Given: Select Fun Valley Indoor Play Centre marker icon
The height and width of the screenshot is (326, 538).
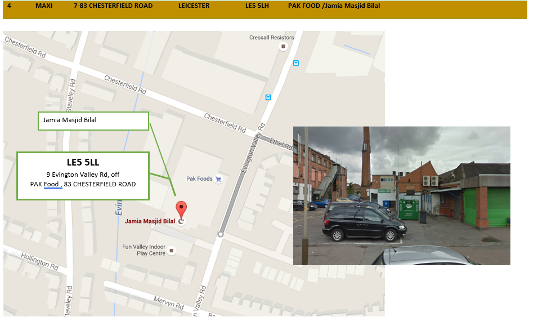Looking at the screenshot, I should click(172, 250).
